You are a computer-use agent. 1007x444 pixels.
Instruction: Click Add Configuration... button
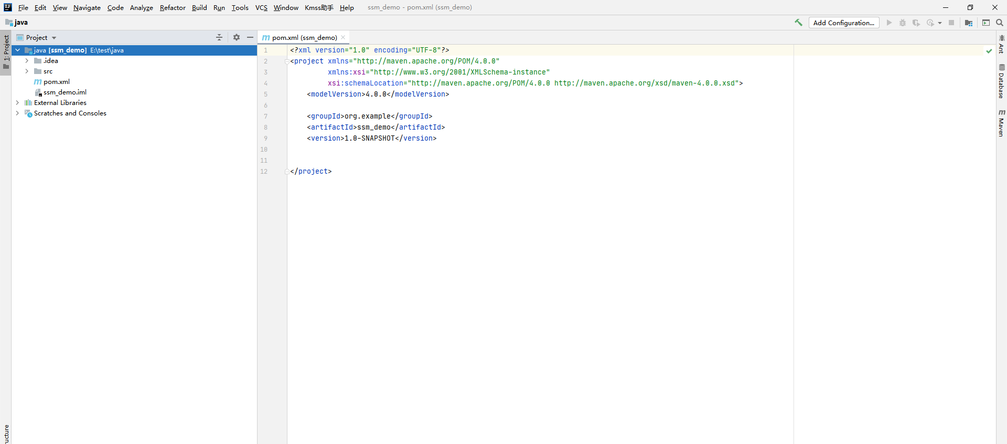[x=844, y=23]
